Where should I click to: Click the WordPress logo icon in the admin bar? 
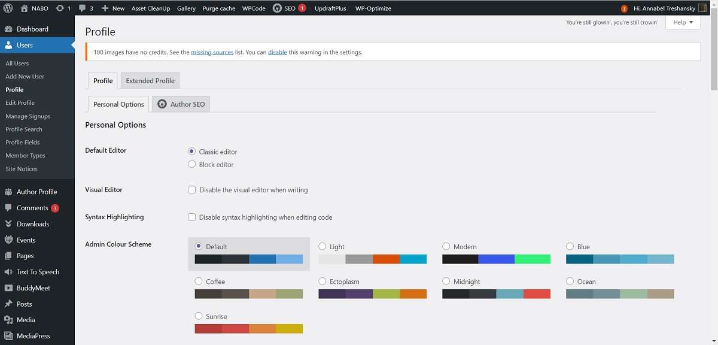click(8, 8)
